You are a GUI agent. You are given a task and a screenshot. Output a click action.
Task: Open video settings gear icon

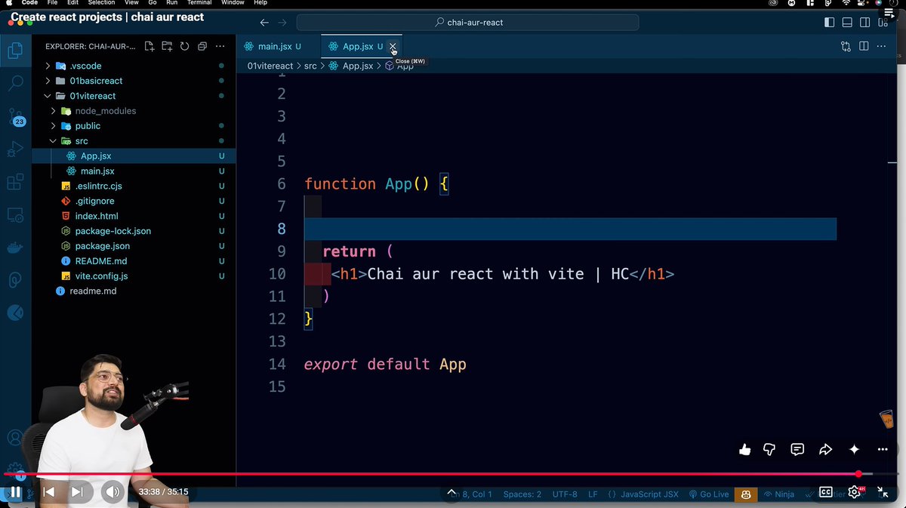854,492
